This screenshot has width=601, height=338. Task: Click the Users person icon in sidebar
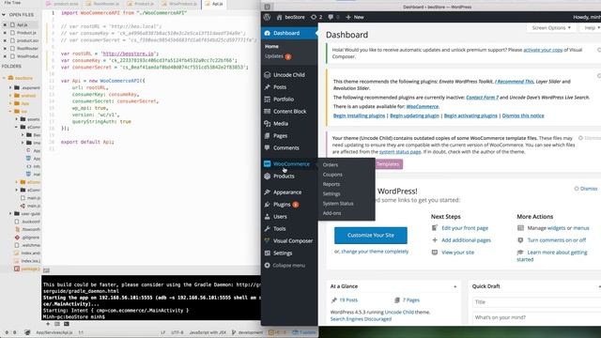(x=267, y=217)
